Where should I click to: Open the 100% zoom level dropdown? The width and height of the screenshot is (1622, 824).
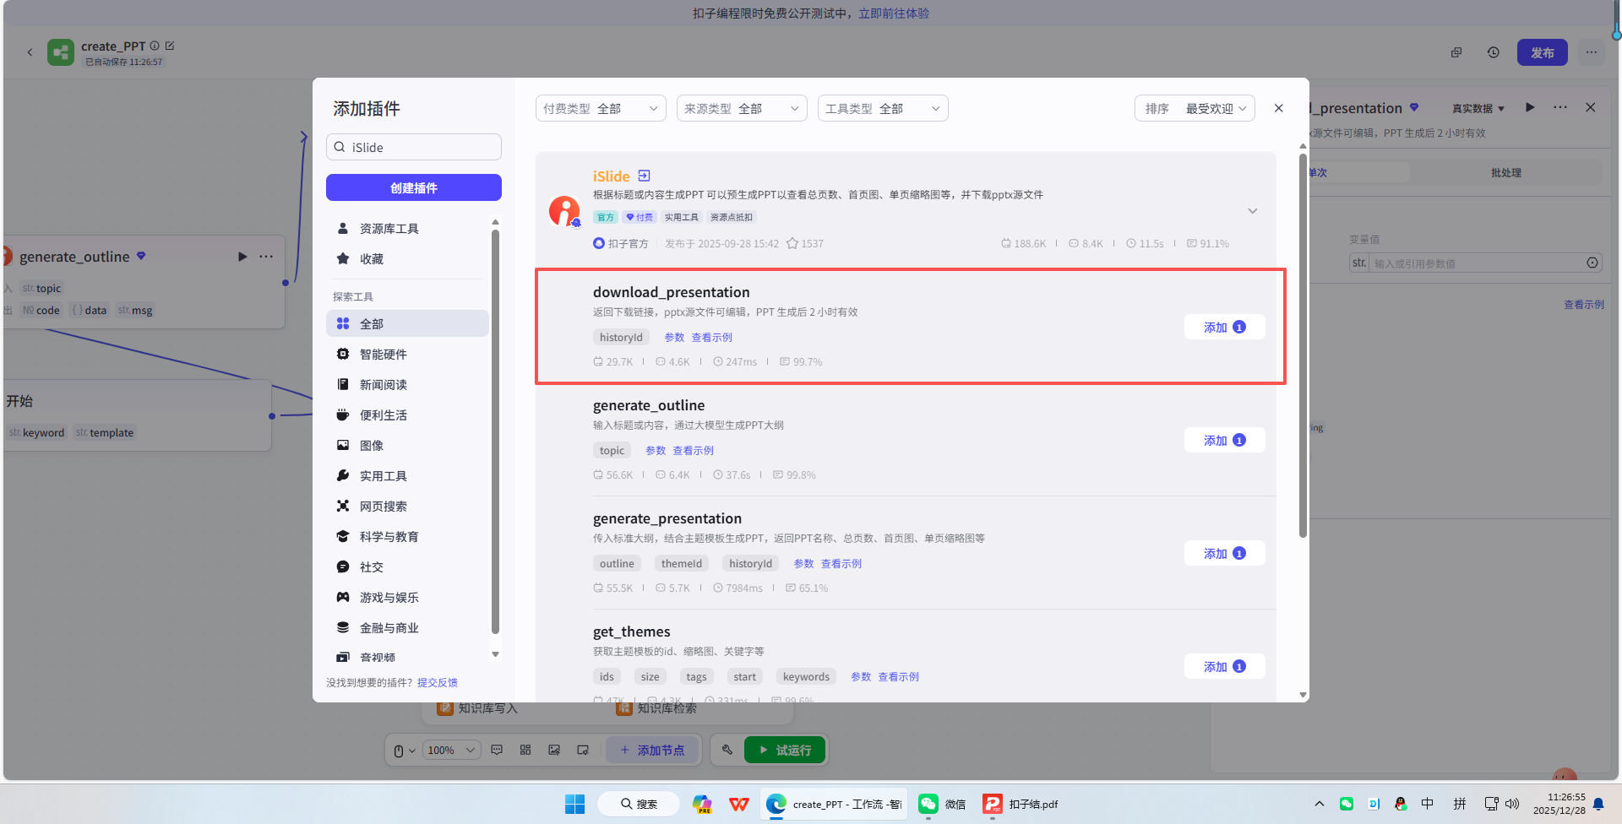pyautogui.click(x=451, y=750)
